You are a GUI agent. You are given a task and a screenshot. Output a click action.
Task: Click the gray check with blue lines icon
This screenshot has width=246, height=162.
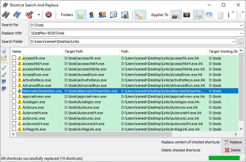[4, 89]
